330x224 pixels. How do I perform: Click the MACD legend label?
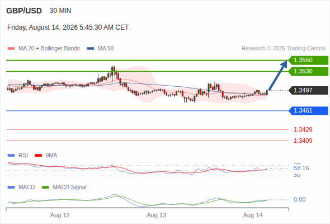coord(27,187)
